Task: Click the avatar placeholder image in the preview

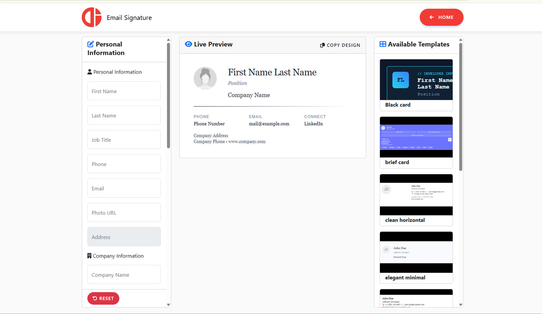Action: 205,78
